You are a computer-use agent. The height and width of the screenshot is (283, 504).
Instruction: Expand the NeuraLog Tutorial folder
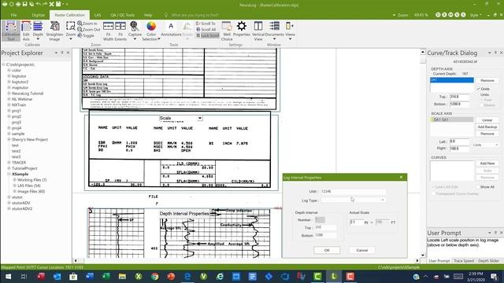coord(9,94)
